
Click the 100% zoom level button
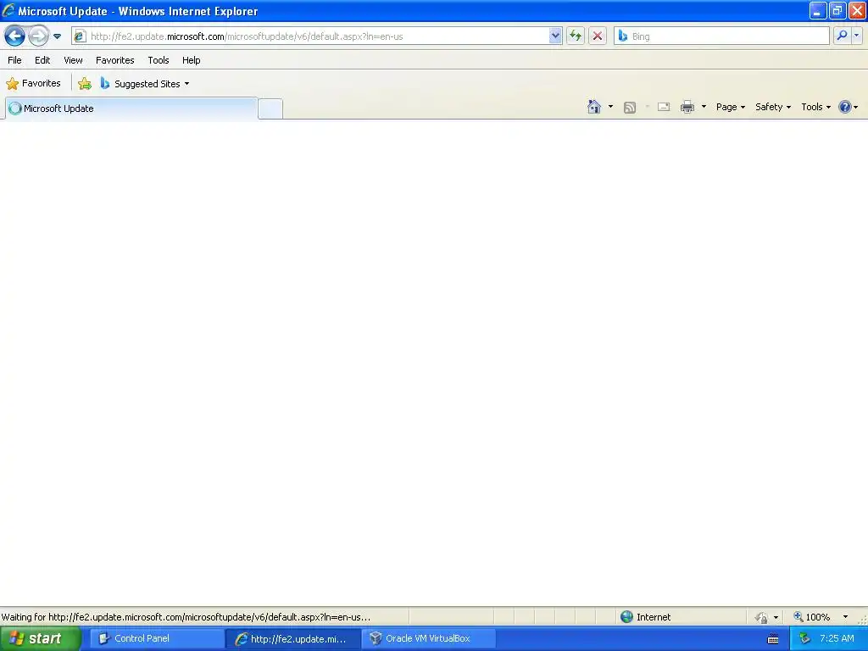[x=813, y=617]
